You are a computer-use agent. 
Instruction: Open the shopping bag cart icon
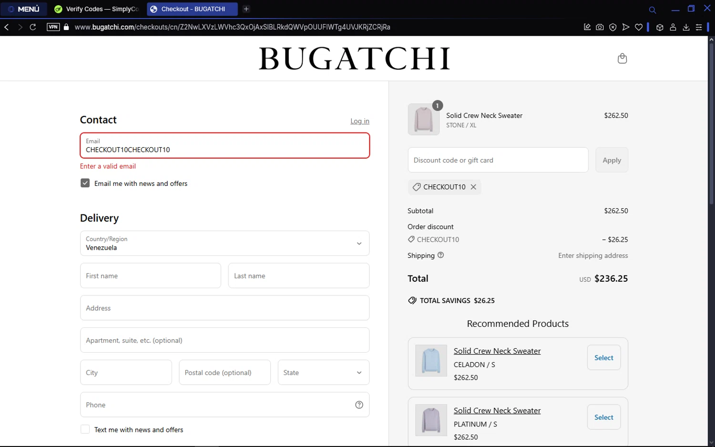click(622, 58)
